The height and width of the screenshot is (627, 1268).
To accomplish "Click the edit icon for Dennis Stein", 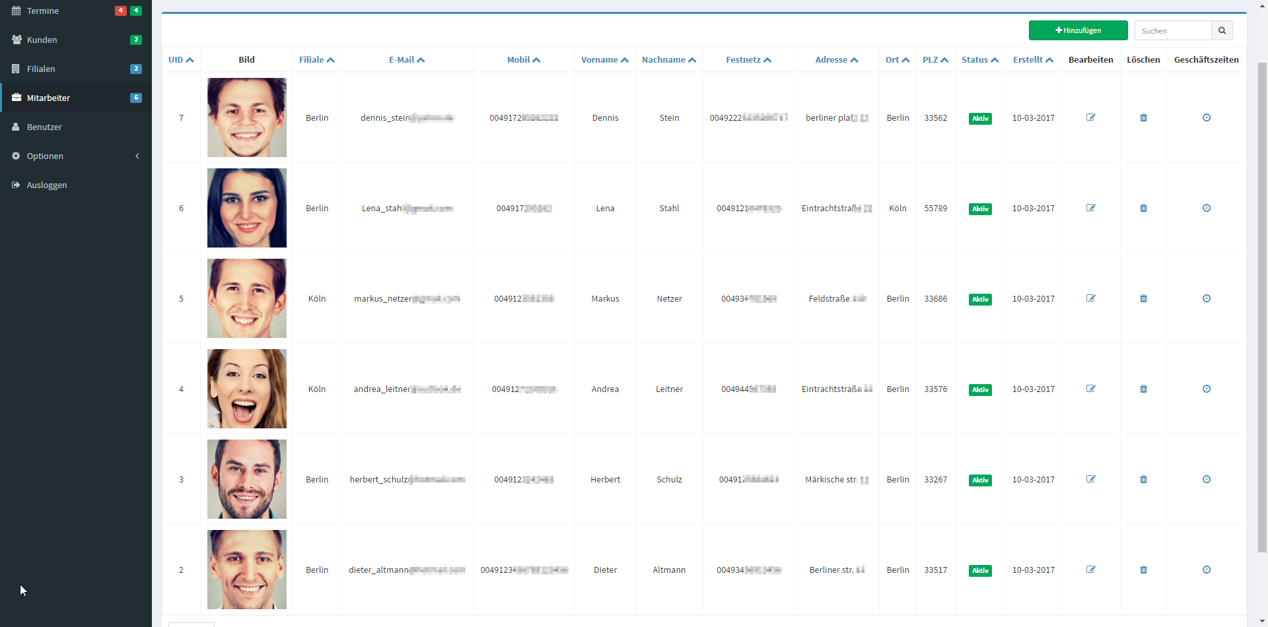I will pos(1090,117).
